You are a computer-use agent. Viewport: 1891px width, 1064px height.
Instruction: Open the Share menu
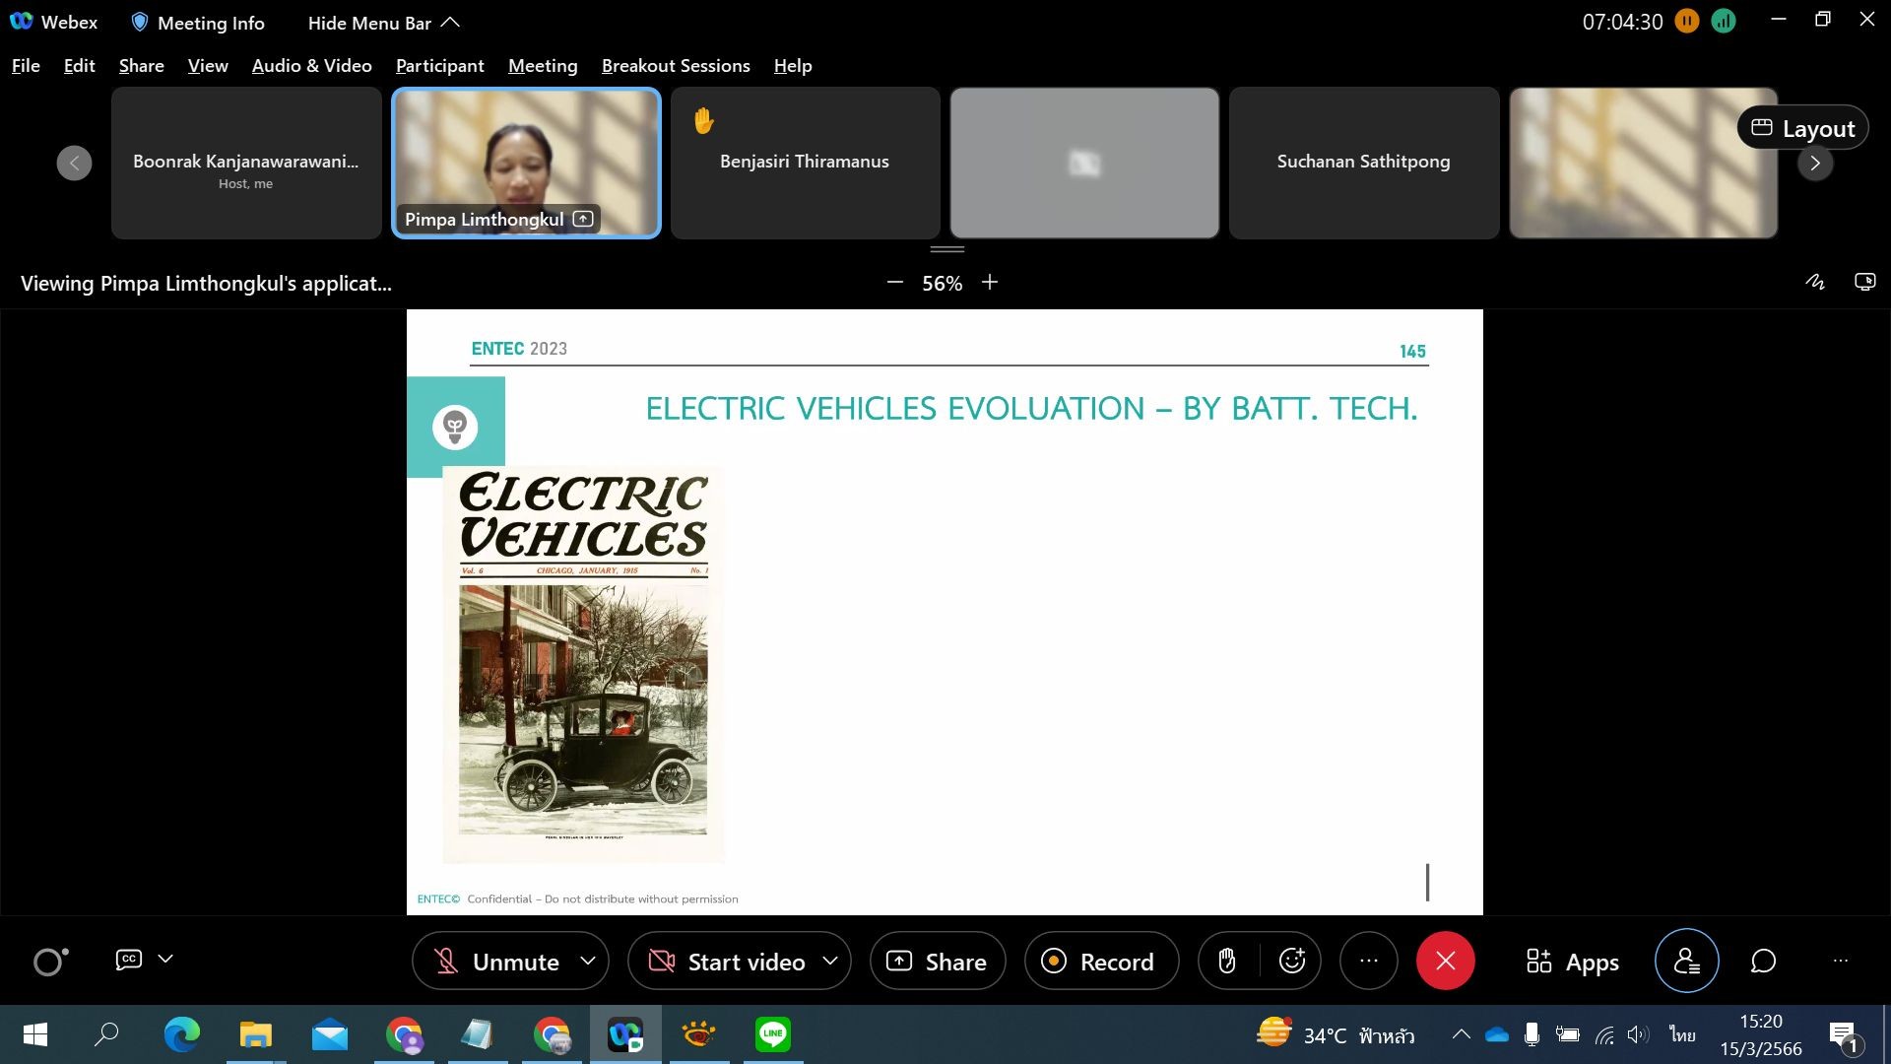coord(141,66)
